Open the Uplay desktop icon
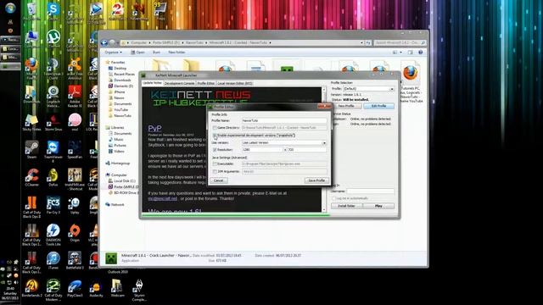Image resolution: width=543 pixels, height=305 pixels. click(x=75, y=205)
